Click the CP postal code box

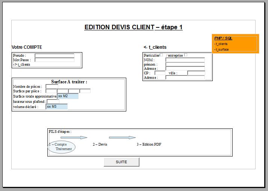(x=160, y=73)
